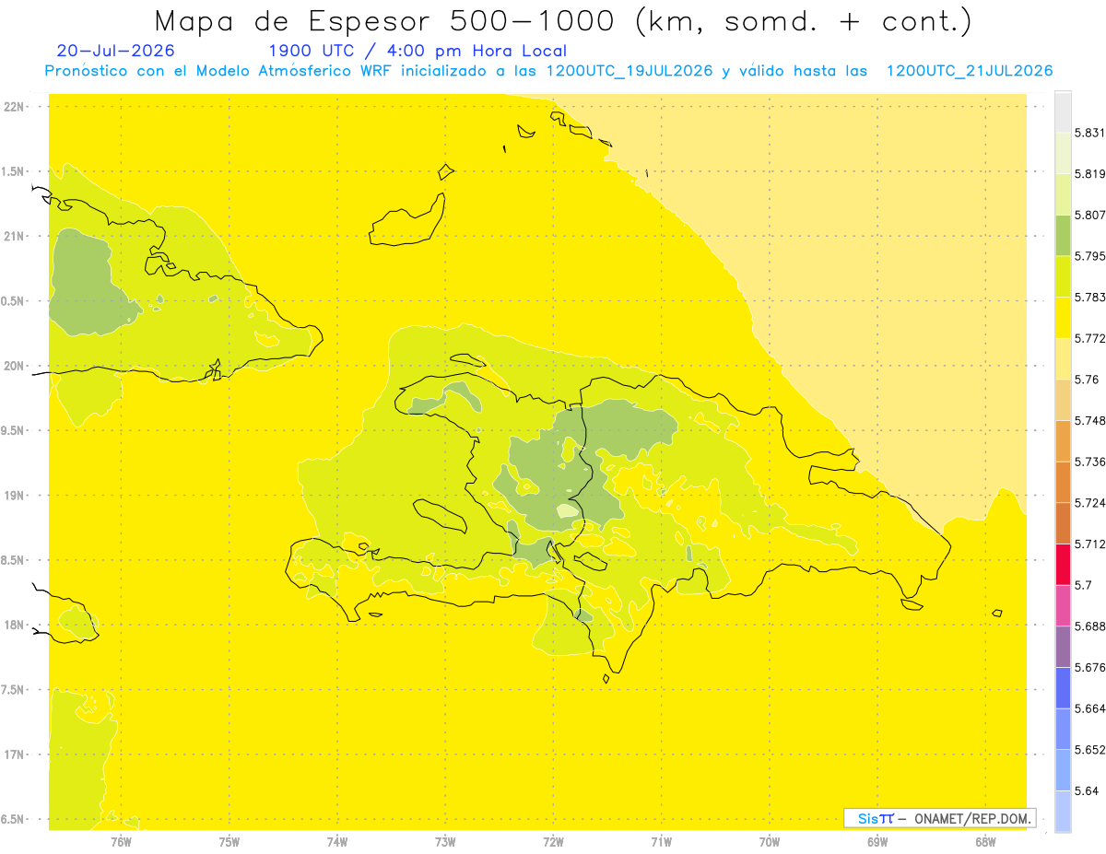Pick the purple legend swatch between 5.676 and 5.688
1106x854 pixels.
click(1063, 646)
